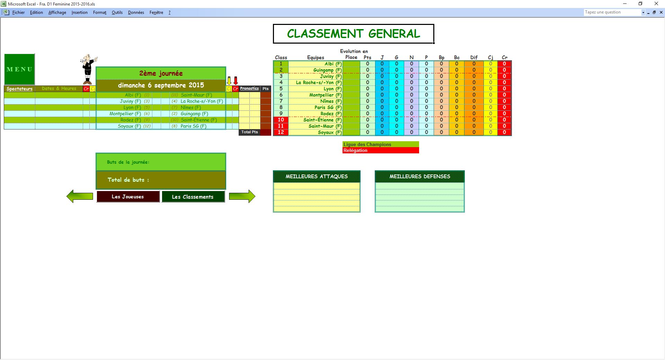Click the red down arrow above Cr
The height and width of the screenshot is (360, 665).
point(236,81)
